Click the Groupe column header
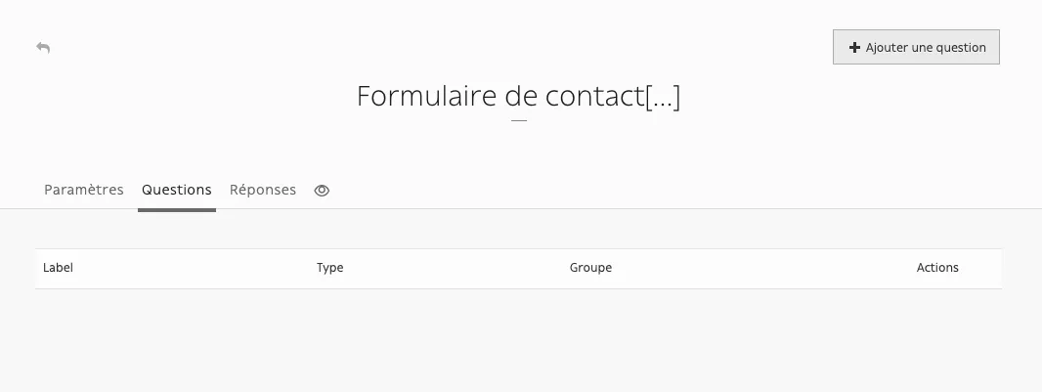This screenshot has width=1042, height=392. point(590,268)
